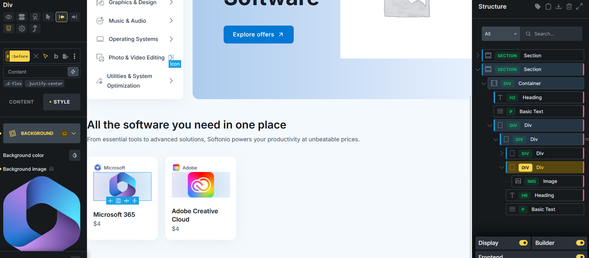Expand the Music & Audio chevron arrow

point(171,21)
